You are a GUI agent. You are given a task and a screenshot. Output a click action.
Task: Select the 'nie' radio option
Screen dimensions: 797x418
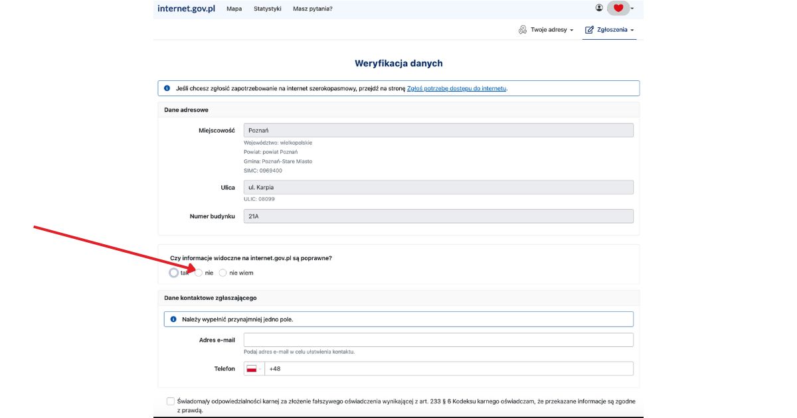pyautogui.click(x=199, y=273)
